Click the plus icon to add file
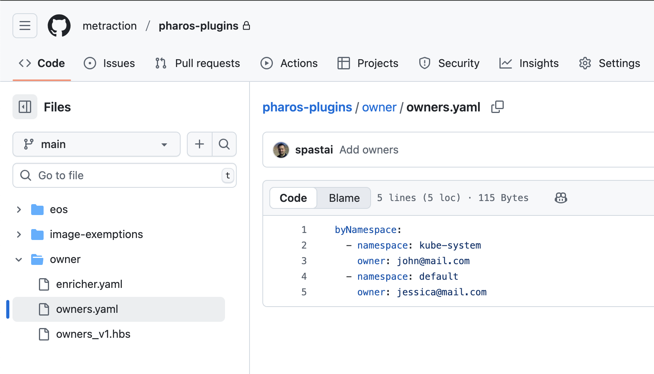The width and height of the screenshot is (654, 374). click(199, 144)
